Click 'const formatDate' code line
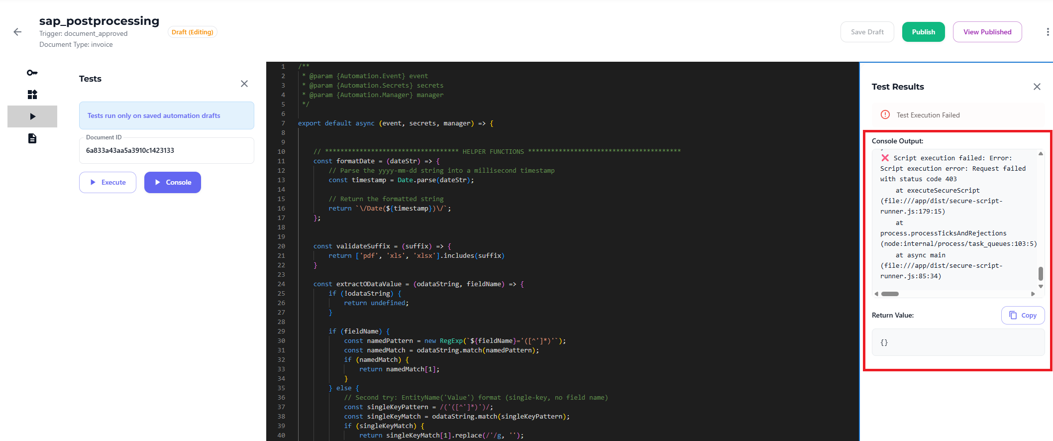Image resolution: width=1053 pixels, height=441 pixels. coord(377,161)
